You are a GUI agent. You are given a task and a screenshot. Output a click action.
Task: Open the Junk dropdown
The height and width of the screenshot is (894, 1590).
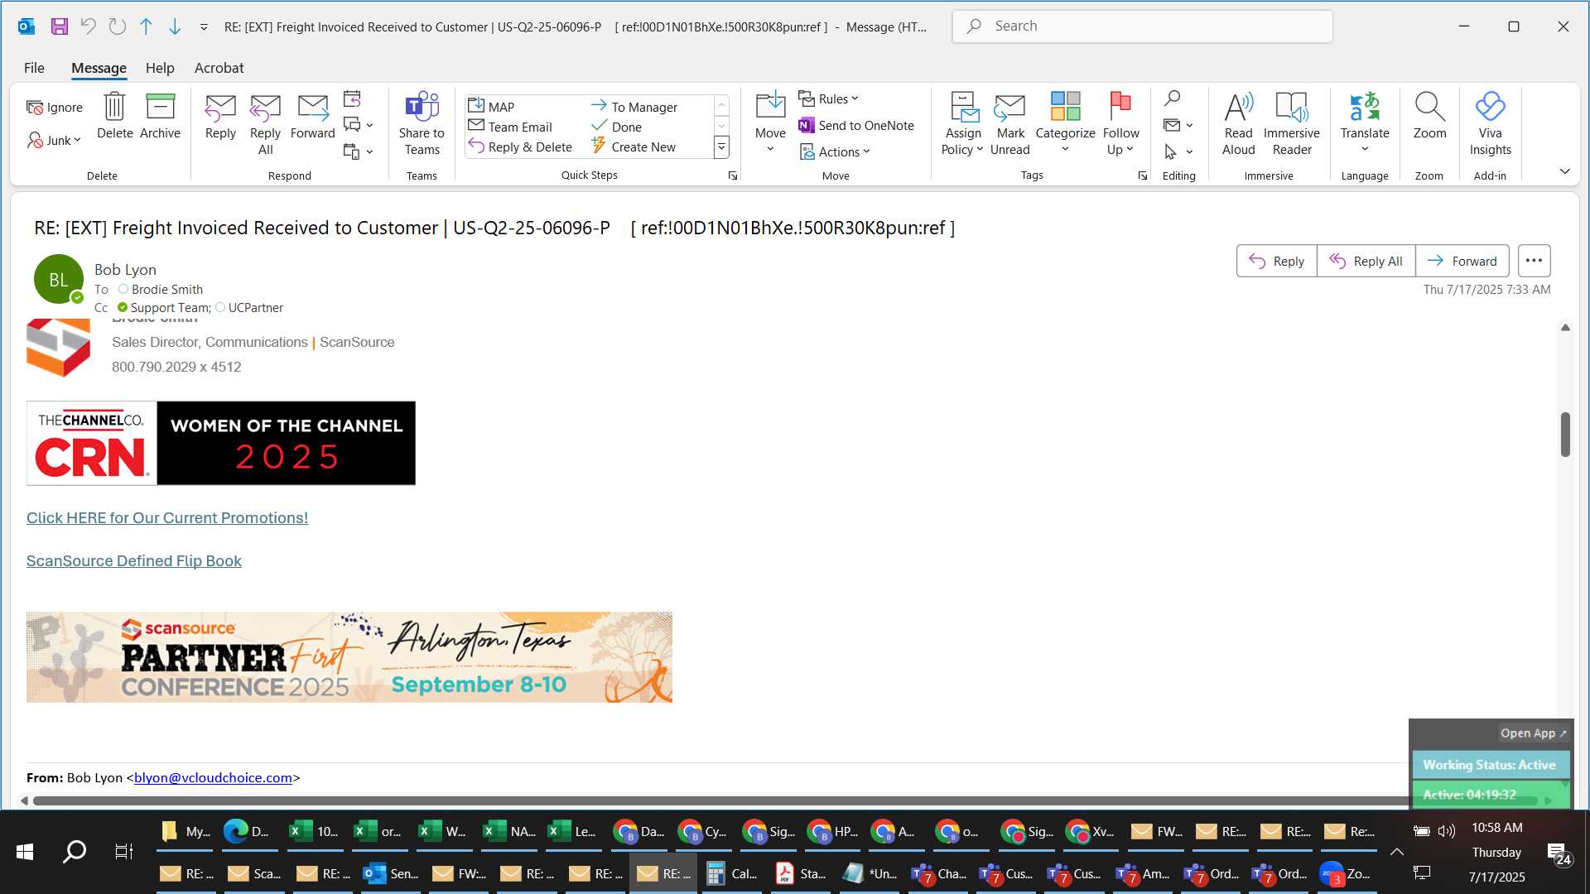click(x=55, y=140)
